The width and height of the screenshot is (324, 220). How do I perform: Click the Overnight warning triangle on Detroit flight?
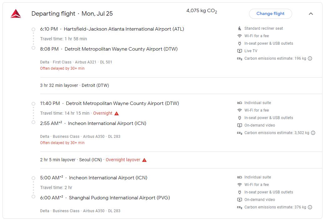click(117, 113)
